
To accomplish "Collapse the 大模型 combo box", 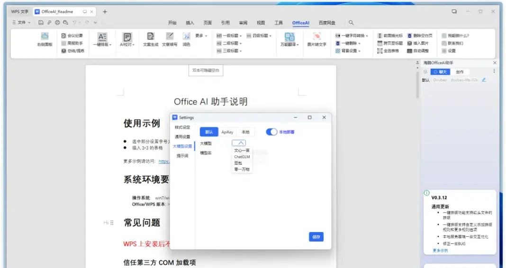I will click(x=239, y=143).
